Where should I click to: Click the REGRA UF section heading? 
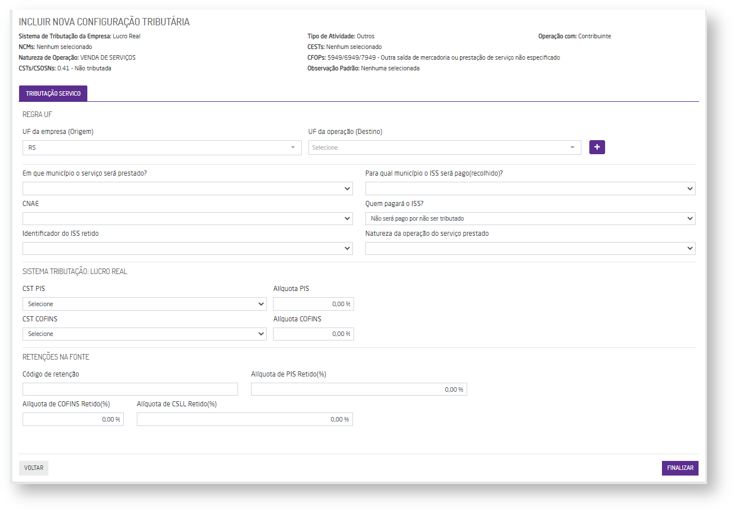coord(37,114)
